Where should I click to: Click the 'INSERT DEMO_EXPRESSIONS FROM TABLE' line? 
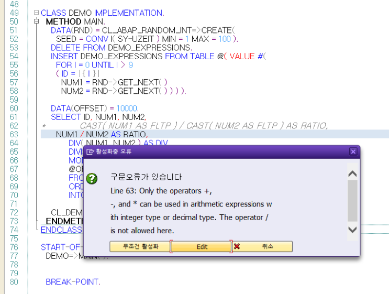pos(158,56)
